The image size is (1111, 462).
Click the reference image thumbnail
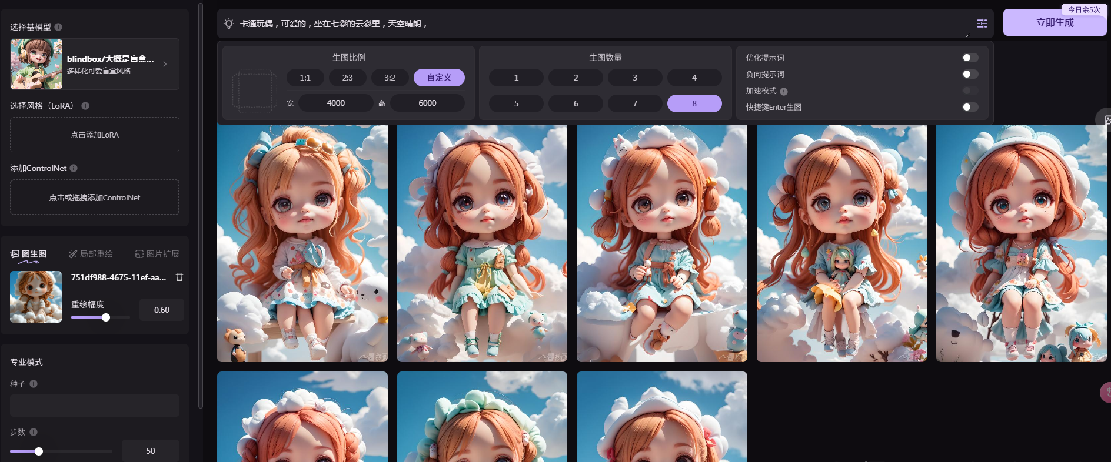pyautogui.click(x=36, y=297)
